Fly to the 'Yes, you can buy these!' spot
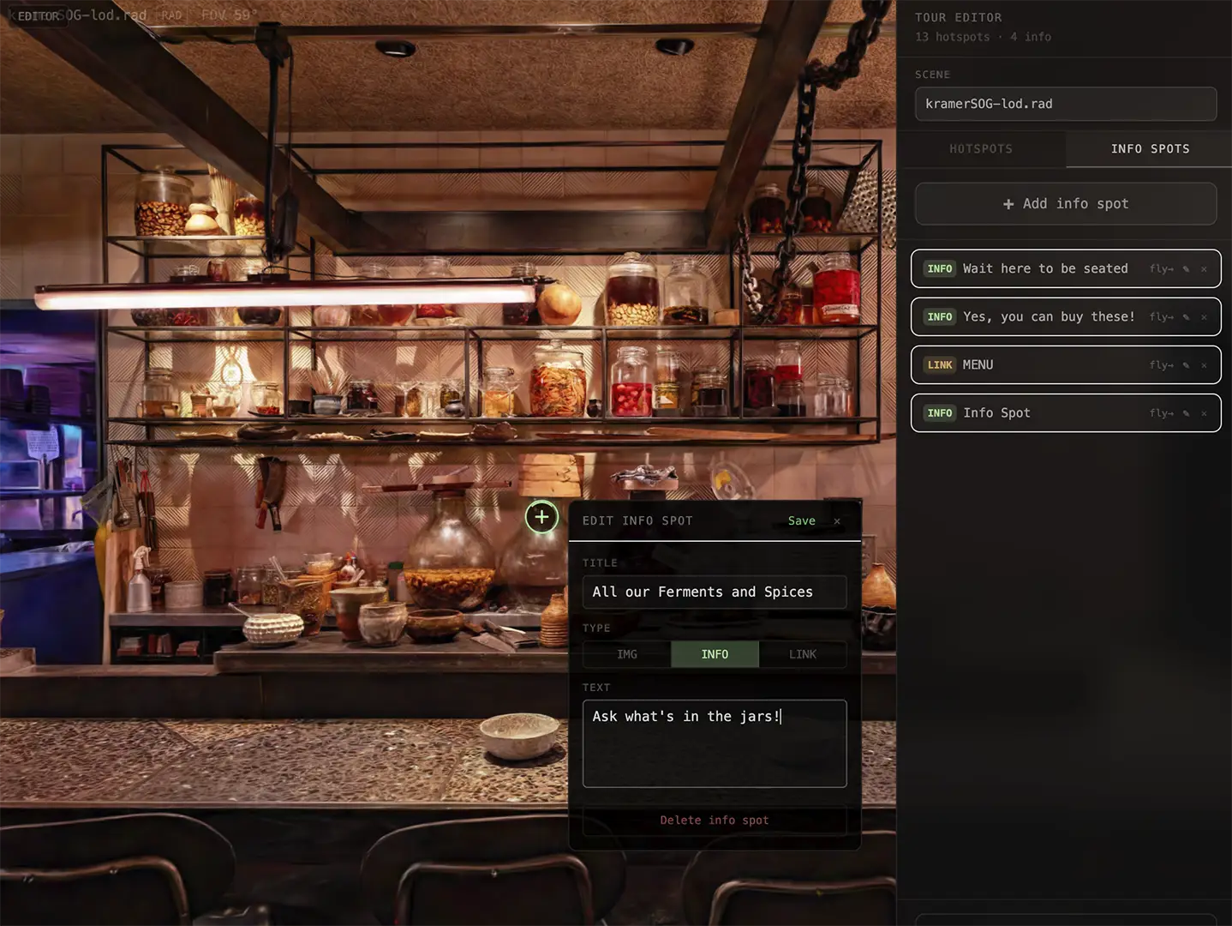1232x926 pixels. [1161, 317]
